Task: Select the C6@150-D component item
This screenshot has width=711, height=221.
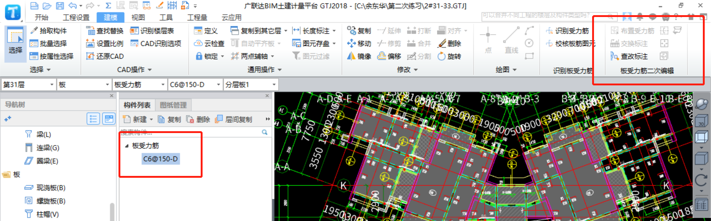Action: (x=160, y=159)
